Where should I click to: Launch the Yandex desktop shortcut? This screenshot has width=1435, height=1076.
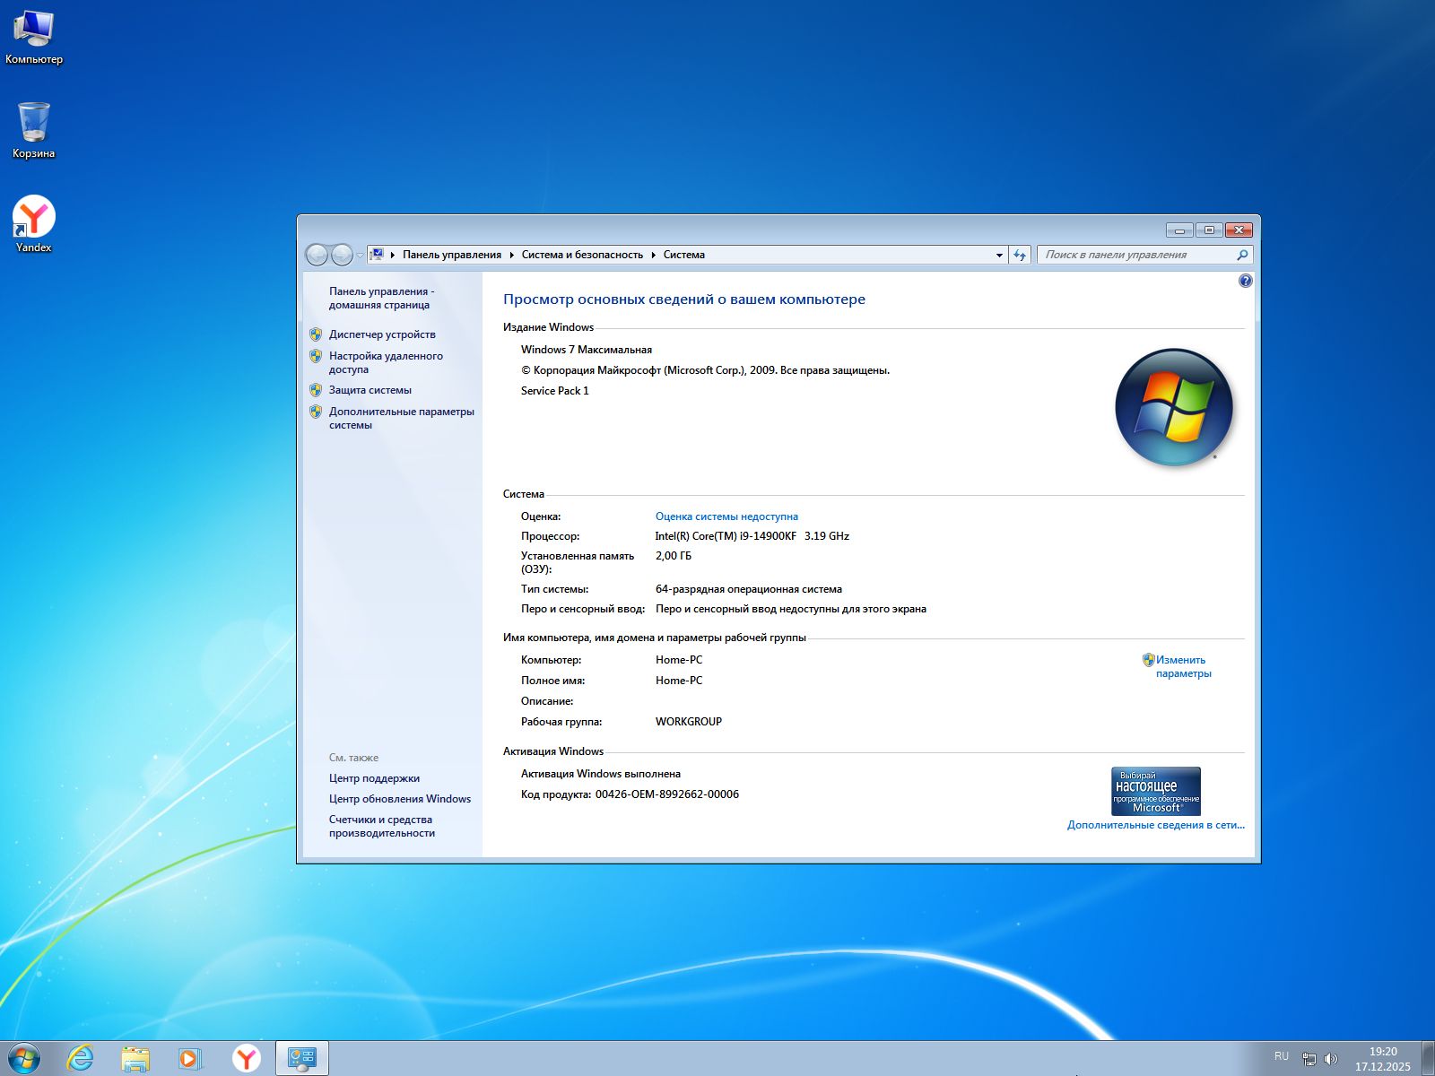pos(33,222)
